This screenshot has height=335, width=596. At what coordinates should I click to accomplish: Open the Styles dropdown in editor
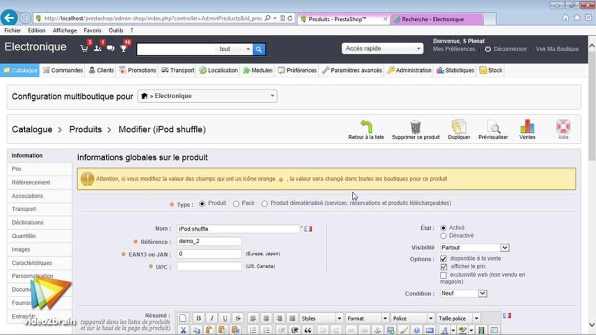coord(322,318)
